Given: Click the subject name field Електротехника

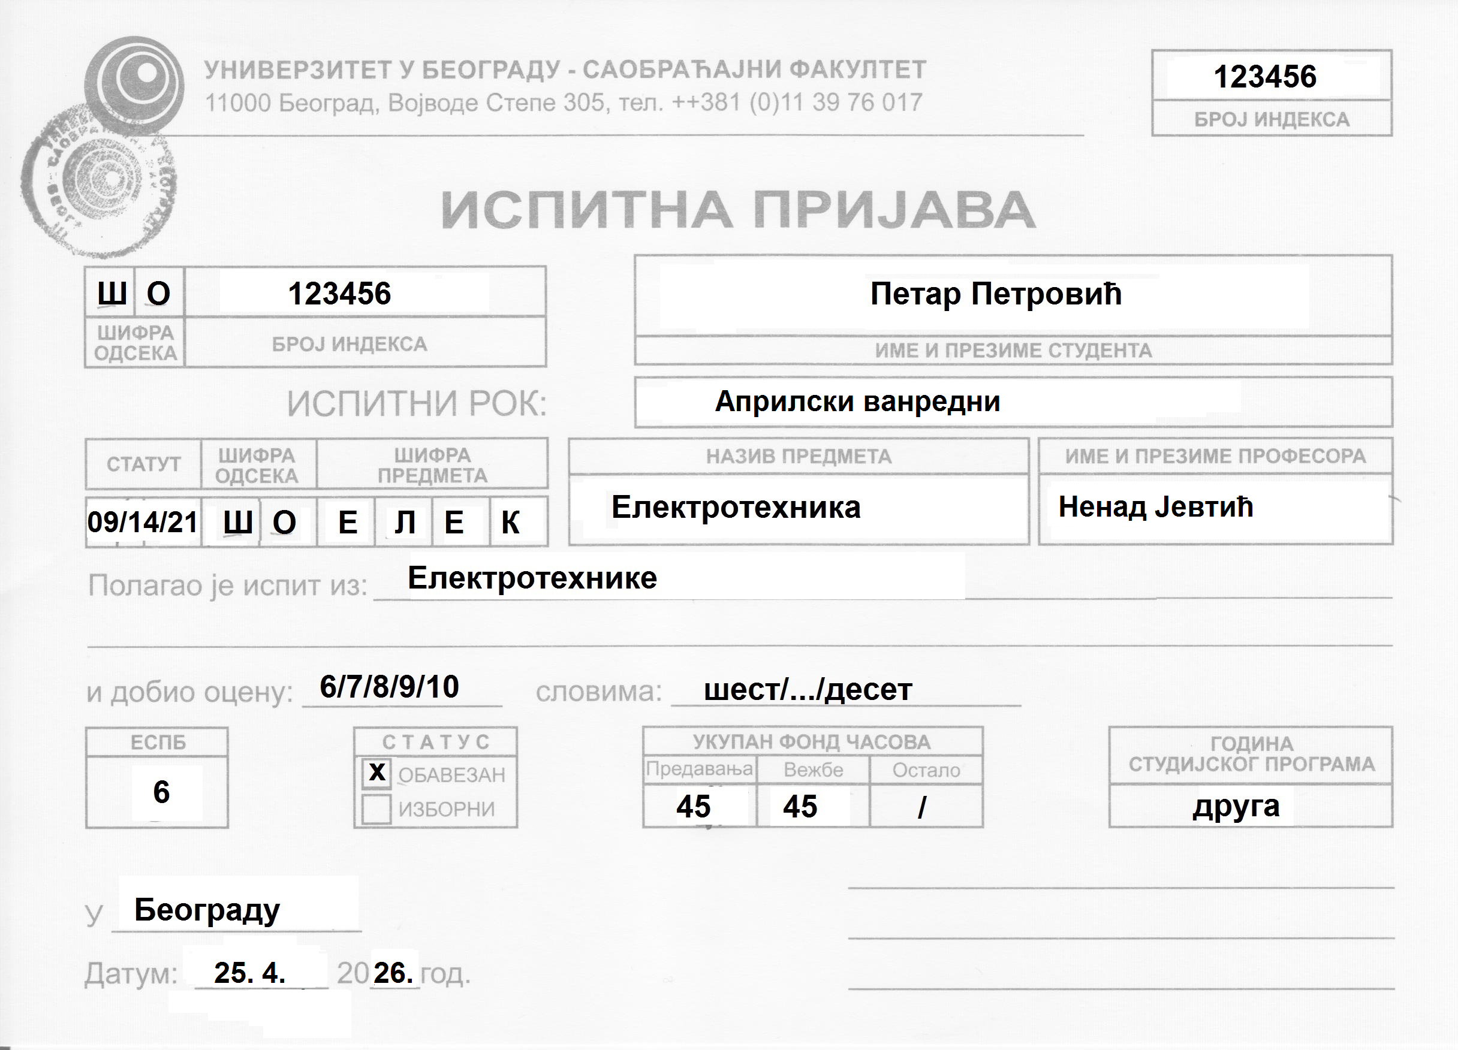Looking at the screenshot, I should coord(736,508).
